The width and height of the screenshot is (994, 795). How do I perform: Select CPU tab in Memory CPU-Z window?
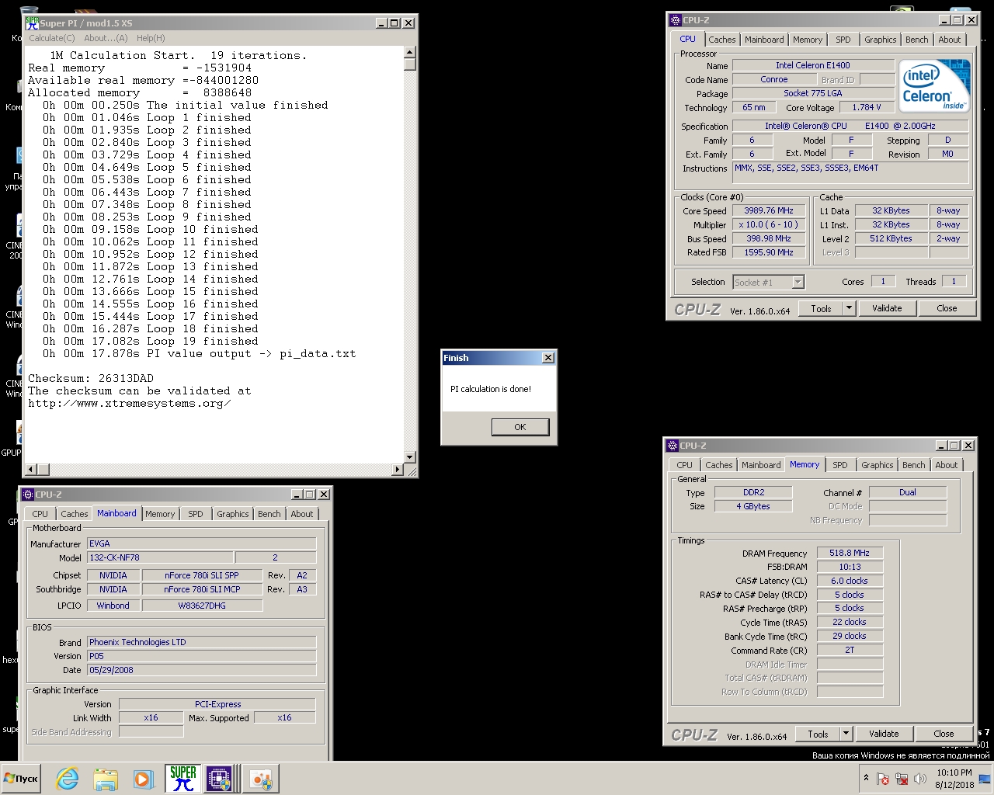coord(684,465)
